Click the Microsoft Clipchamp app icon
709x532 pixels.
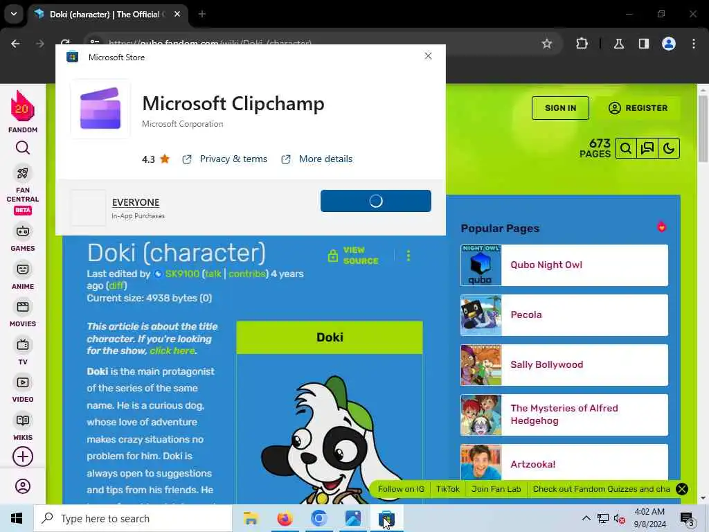(x=100, y=109)
